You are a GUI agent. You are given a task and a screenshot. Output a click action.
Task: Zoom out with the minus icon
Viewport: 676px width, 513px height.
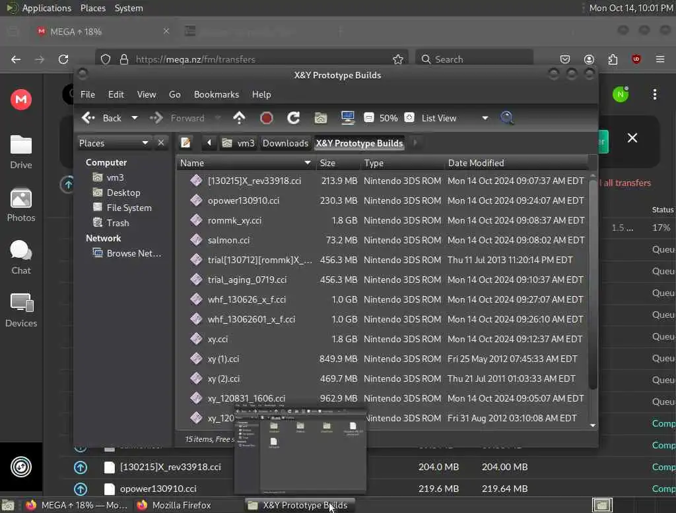click(x=368, y=117)
